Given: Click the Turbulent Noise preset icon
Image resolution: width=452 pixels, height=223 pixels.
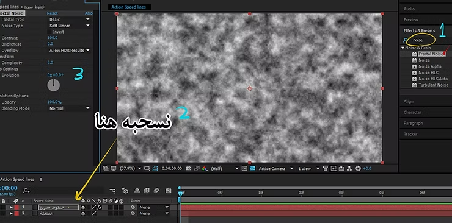Looking at the screenshot, I should tap(414, 85).
